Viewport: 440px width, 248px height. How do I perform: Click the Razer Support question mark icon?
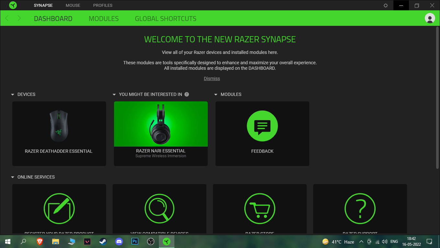pos(360,208)
